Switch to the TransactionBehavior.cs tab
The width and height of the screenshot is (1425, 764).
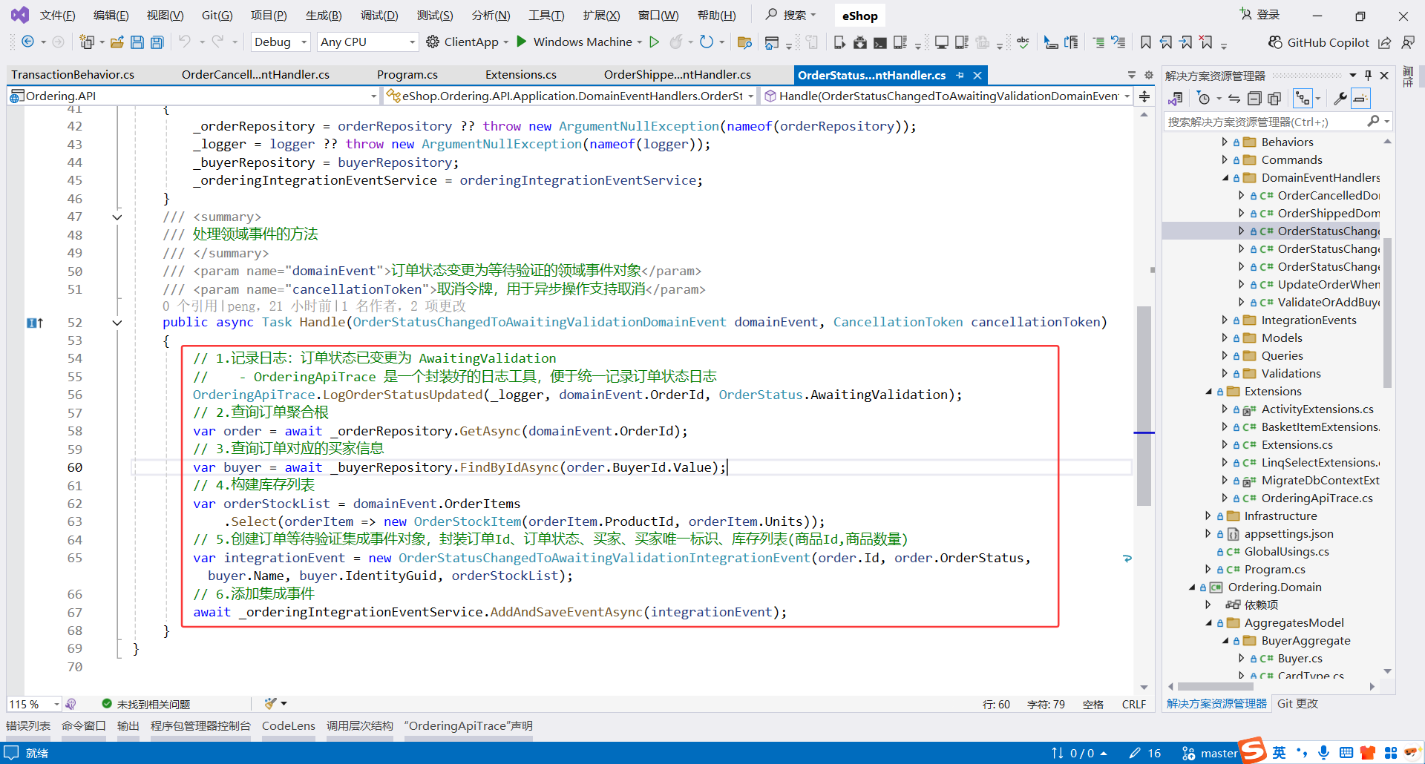click(x=73, y=75)
